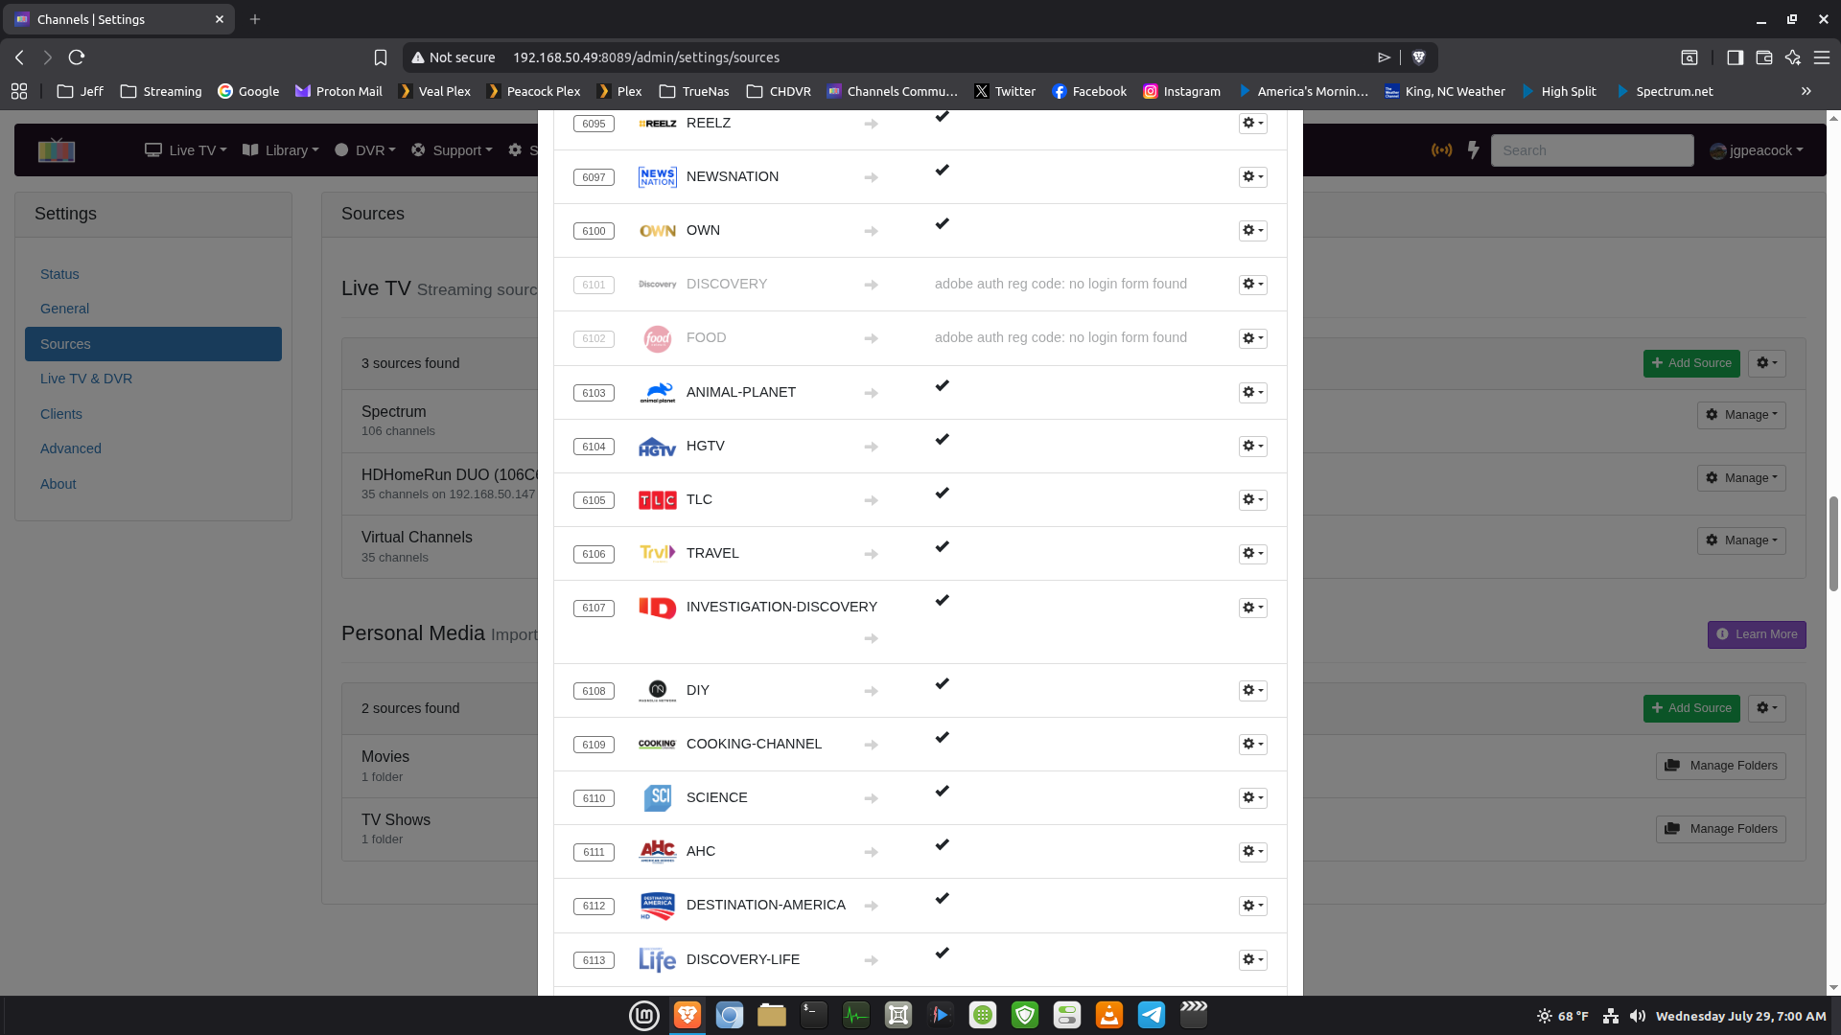Go to General settings
Viewport: 1841px width, 1035px height.
tap(64, 309)
